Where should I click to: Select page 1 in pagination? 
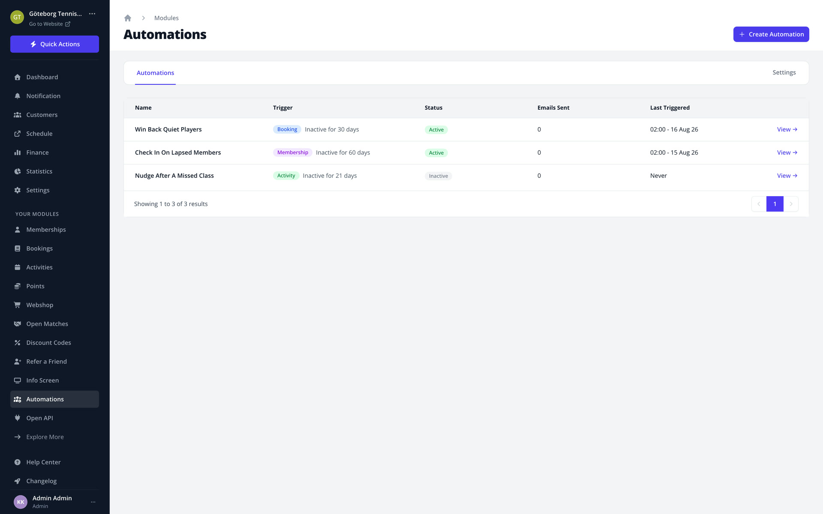[x=775, y=204]
